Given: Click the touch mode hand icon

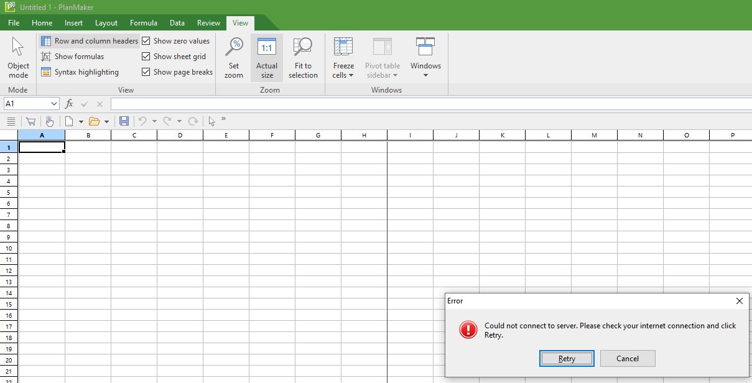Looking at the screenshot, I should [x=50, y=121].
